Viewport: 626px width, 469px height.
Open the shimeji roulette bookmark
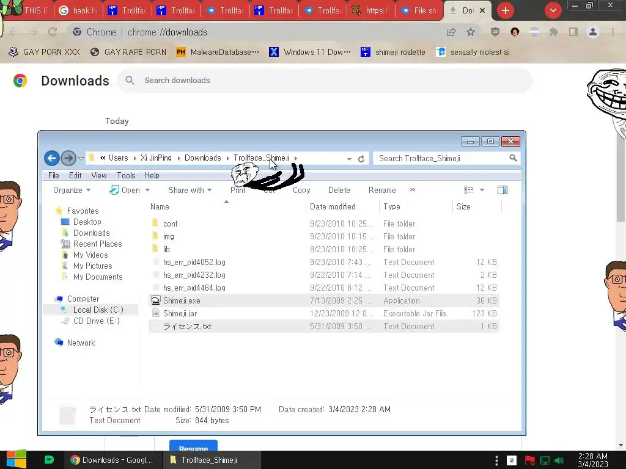point(393,53)
